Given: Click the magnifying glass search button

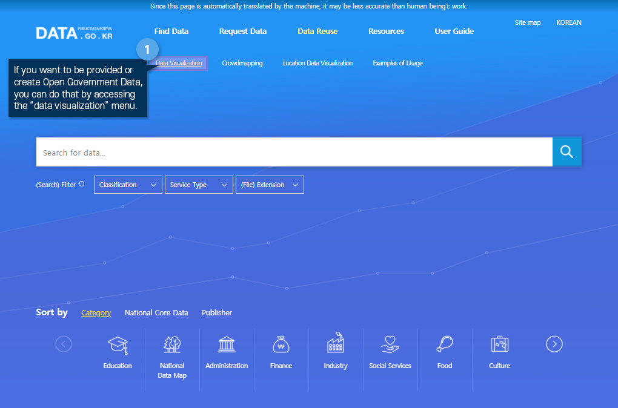Looking at the screenshot, I should (x=566, y=152).
